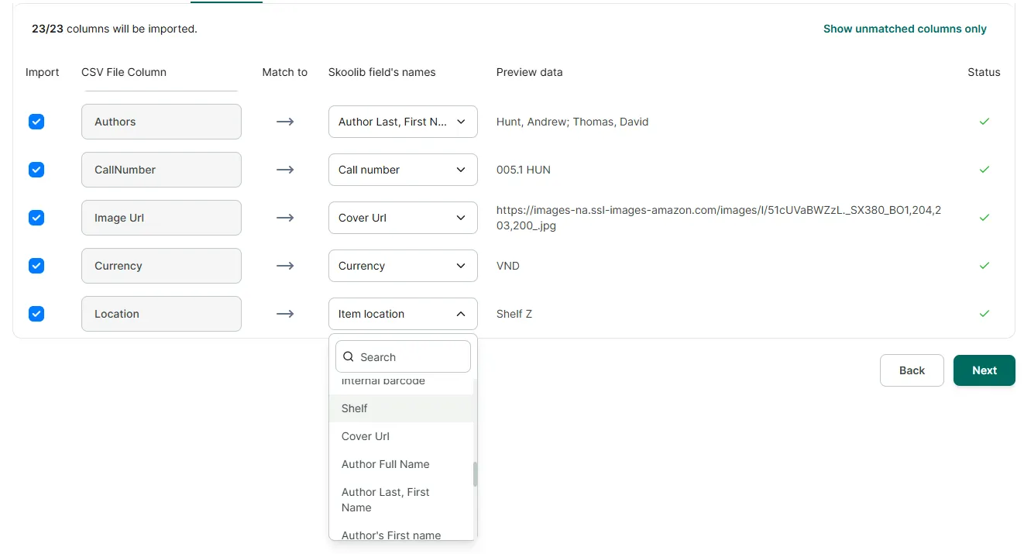The width and height of the screenshot is (1024, 554).
Task: Select Shelf from the dropdown list
Action: pyautogui.click(x=401, y=408)
